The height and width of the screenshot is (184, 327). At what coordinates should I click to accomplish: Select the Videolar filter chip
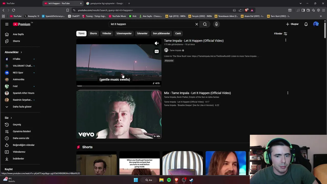coord(107,33)
